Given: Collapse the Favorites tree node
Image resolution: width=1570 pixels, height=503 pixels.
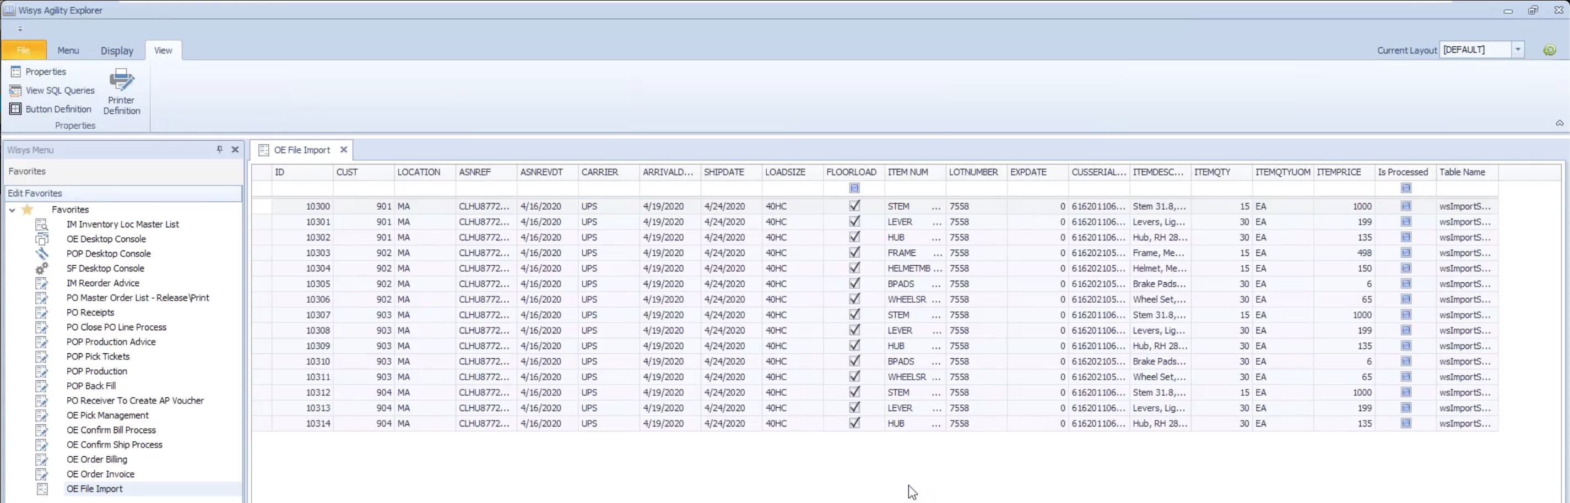Looking at the screenshot, I should point(12,209).
